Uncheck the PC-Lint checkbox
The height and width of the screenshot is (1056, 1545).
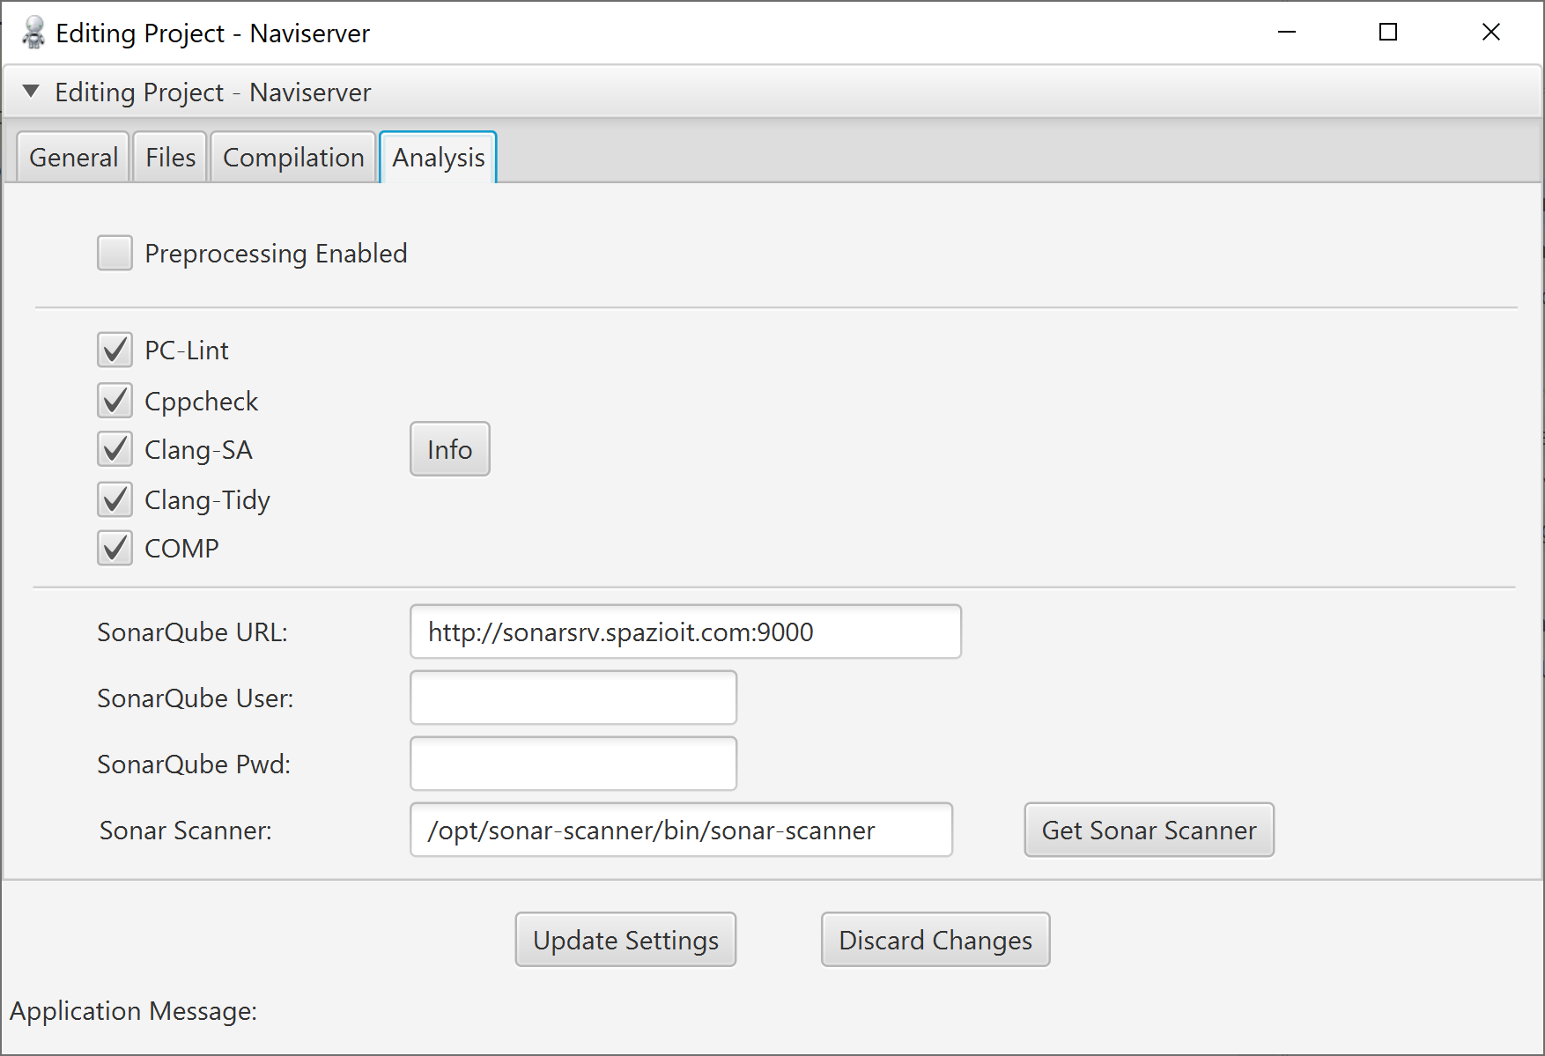coord(115,351)
